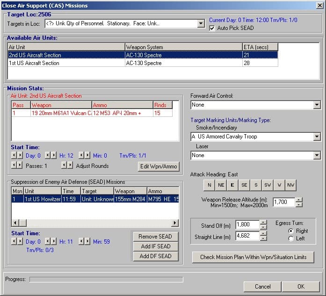Open Laser marking unit dropdown
Viewport: 326px width, 296px height.
pos(317,155)
